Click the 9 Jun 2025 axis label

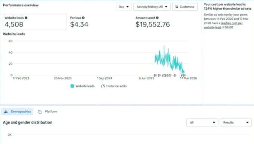pyautogui.click(x=146, y=78)
